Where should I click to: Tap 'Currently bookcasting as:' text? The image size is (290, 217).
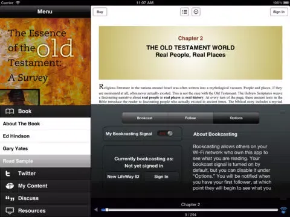tap(144, 159)
